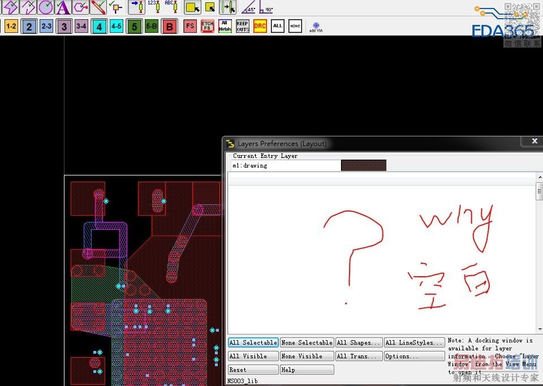
Task: Click the green component move-select icon
Action: 228,7
